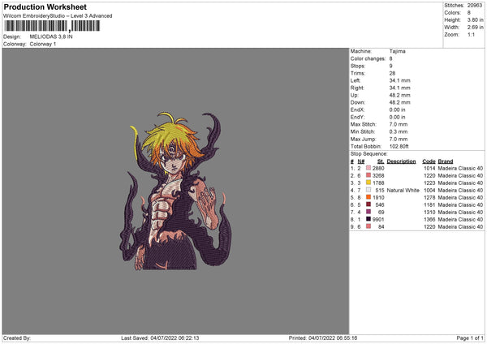Click Madeira Classic 40 in code 1014 row
The width and height of the screenshot is (487, 344).
click(460, 168)
